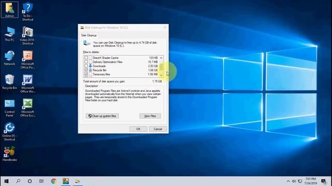
Task: Uncheck the Recycle Bin checkbox
Action: [86, 70]
